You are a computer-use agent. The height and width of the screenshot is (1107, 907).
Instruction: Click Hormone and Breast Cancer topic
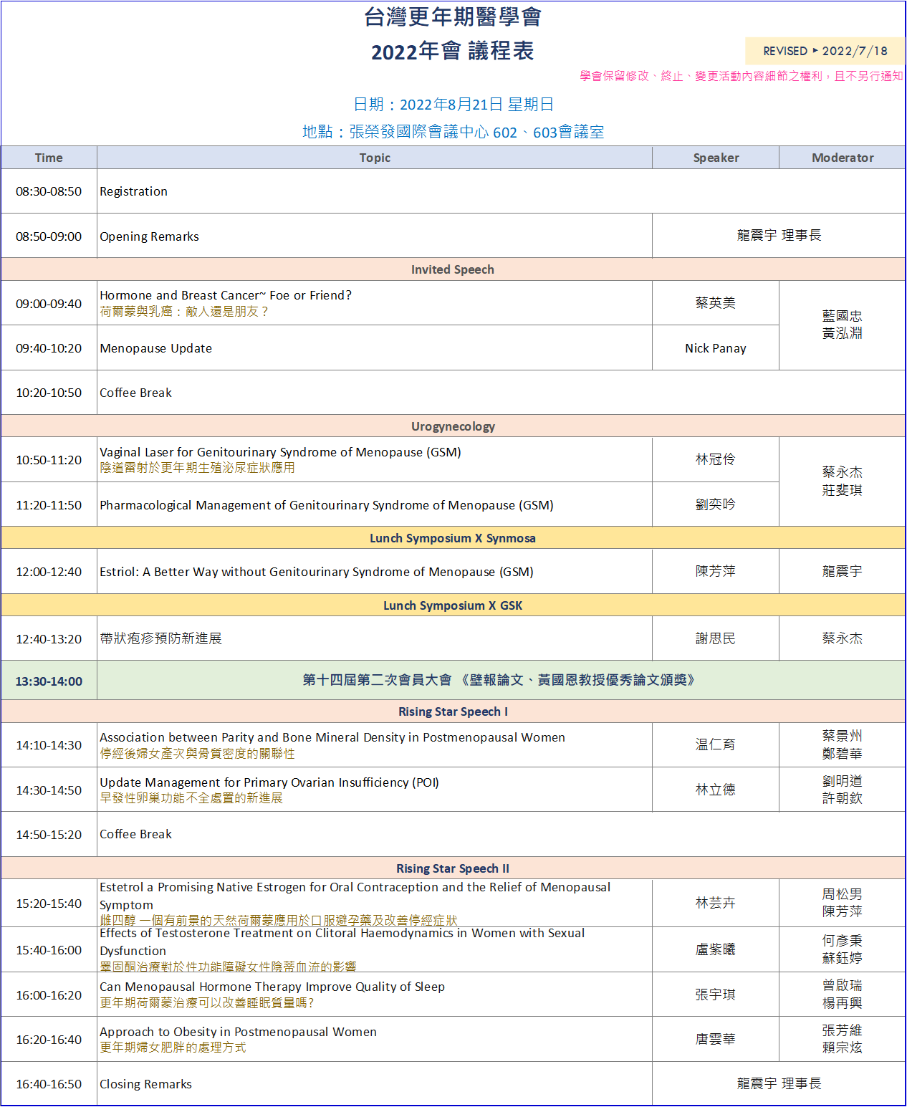[x=226, y=295]
